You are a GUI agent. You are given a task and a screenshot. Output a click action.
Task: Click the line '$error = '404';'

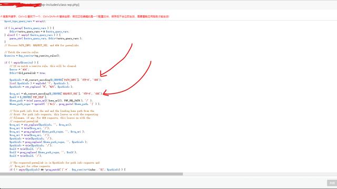click(19, 69)
